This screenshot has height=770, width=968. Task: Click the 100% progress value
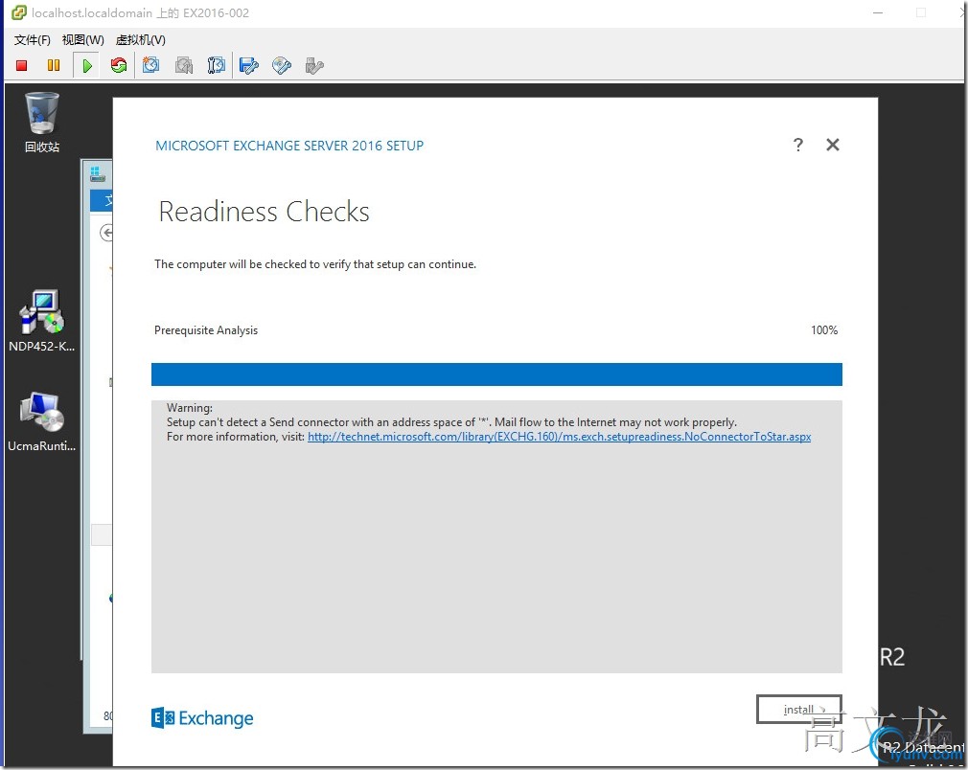(824, 330)
